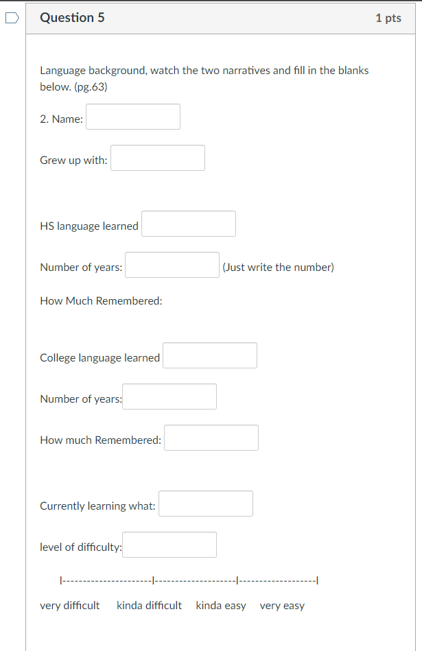Click the '(Just write the number)' hint
The height and width of the screenshot is (651, 422).
pos(278,267)
